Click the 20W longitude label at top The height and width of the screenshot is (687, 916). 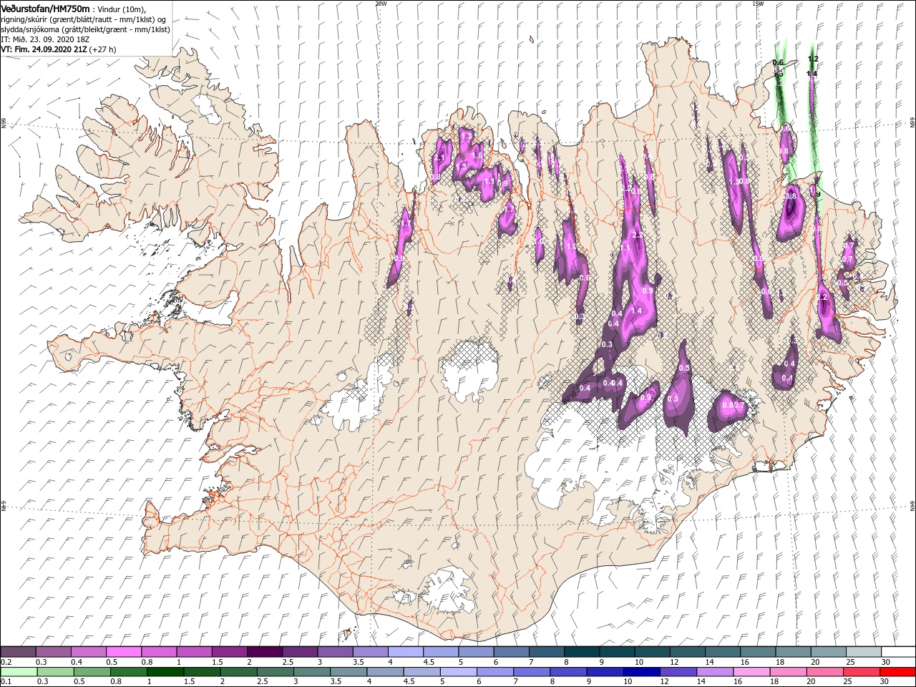coord(381,4)
